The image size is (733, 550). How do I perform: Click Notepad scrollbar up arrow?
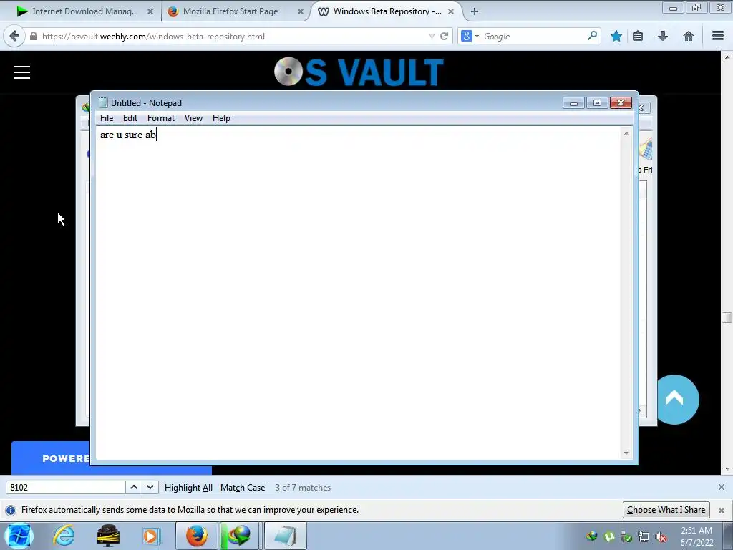pyautogui.click(x=626, y=133)
